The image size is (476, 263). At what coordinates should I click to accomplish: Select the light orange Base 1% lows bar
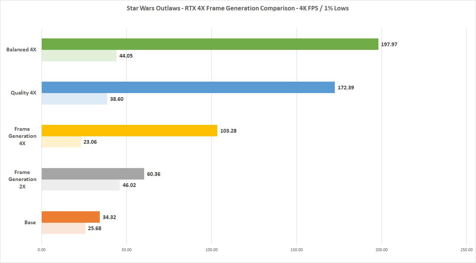coord(63,228)
